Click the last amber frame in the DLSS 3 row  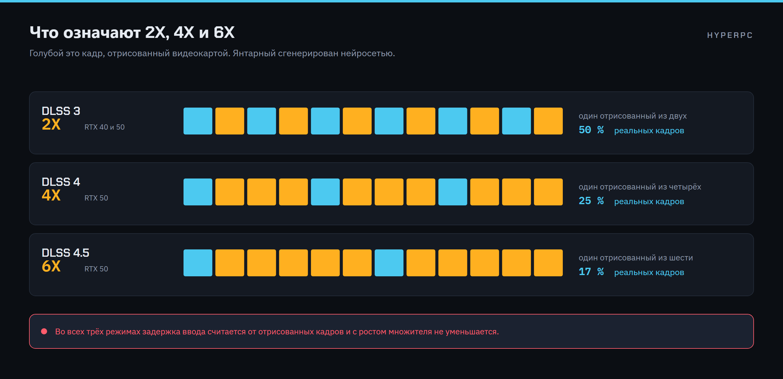click(x=548, y=121)
